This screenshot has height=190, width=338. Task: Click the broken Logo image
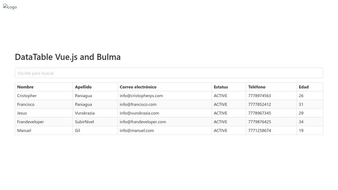[10, 7]
